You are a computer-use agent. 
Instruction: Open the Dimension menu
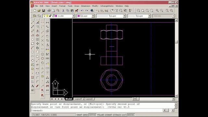(85, 6)
